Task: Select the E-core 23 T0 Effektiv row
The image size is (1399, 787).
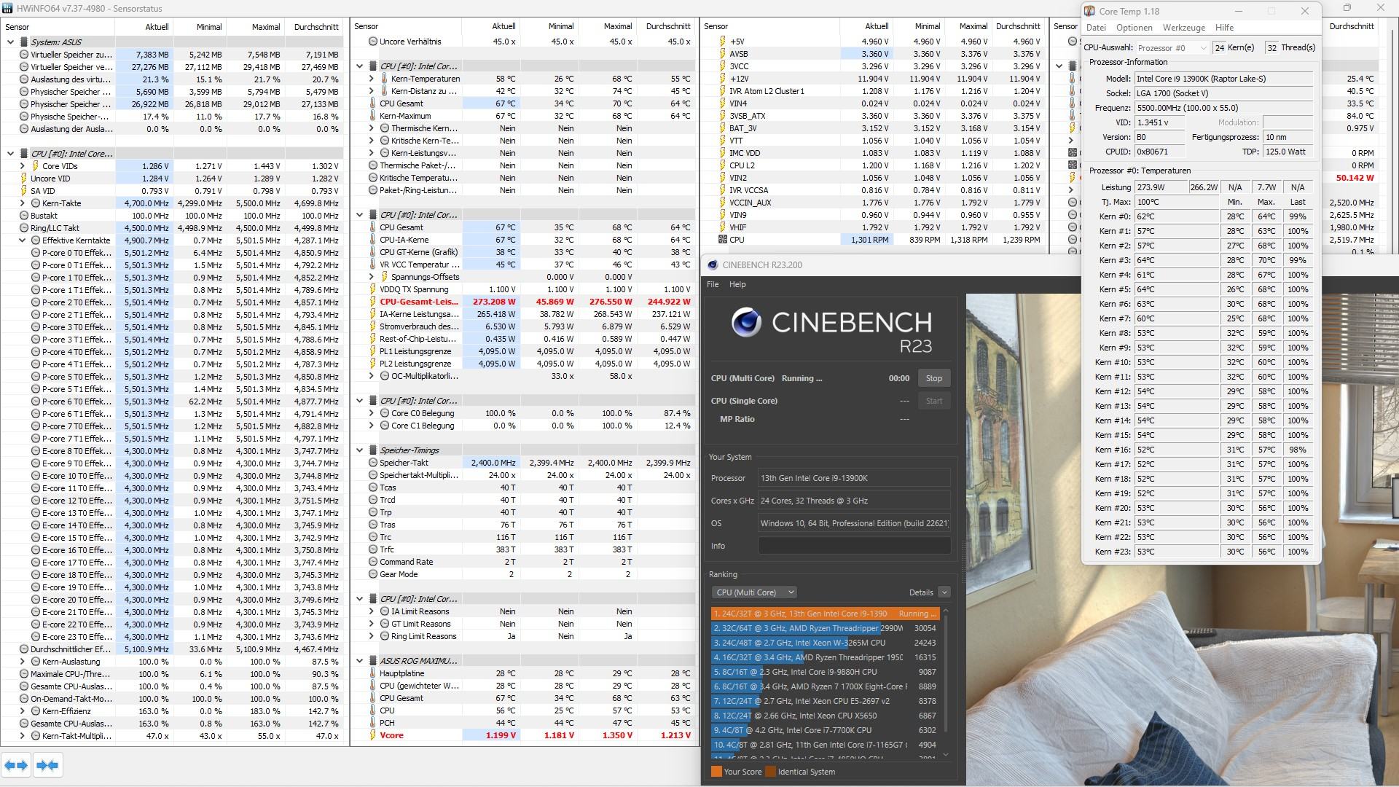Action: (x=173, y=637)
